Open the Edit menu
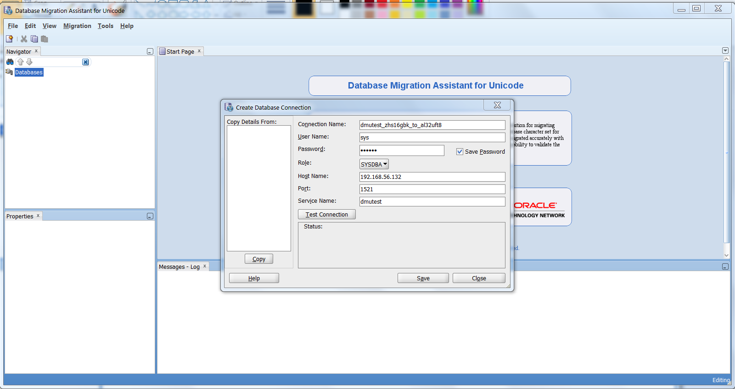The image size is (735, 389). point(30,26)
